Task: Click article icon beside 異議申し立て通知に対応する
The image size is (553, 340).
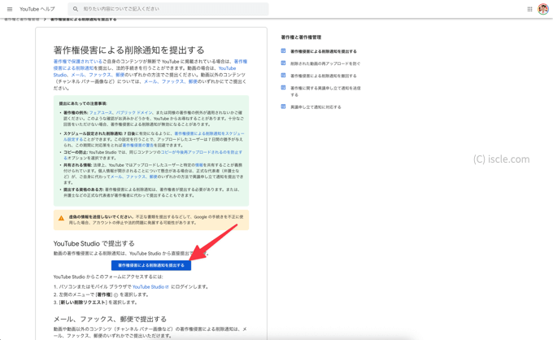Action: [x=284, y=107]
